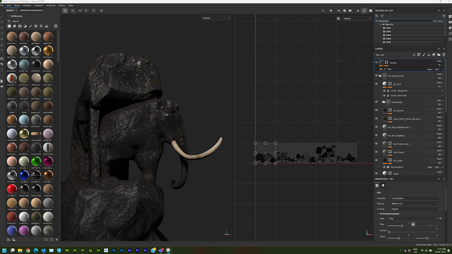Pause the viewport renderer with the pause icon
452x254 pixels.
point(331,11)
